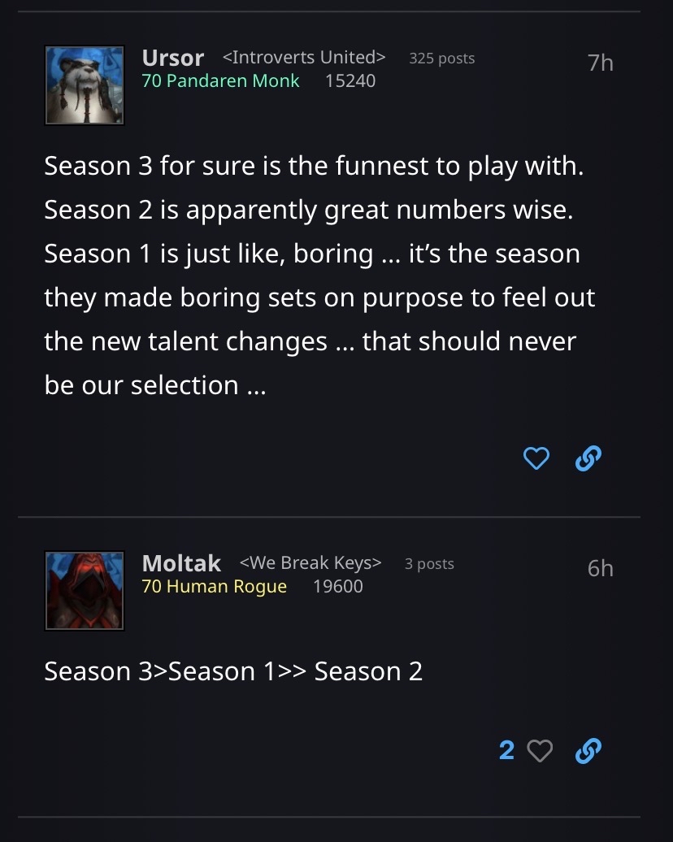Click the 70 Human Rogue character label
673x842 pixels.
coord(215,586)
